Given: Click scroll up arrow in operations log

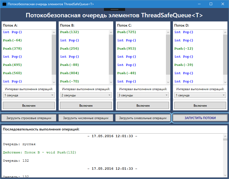Looking at the screenshot, I should coord(225,136).
